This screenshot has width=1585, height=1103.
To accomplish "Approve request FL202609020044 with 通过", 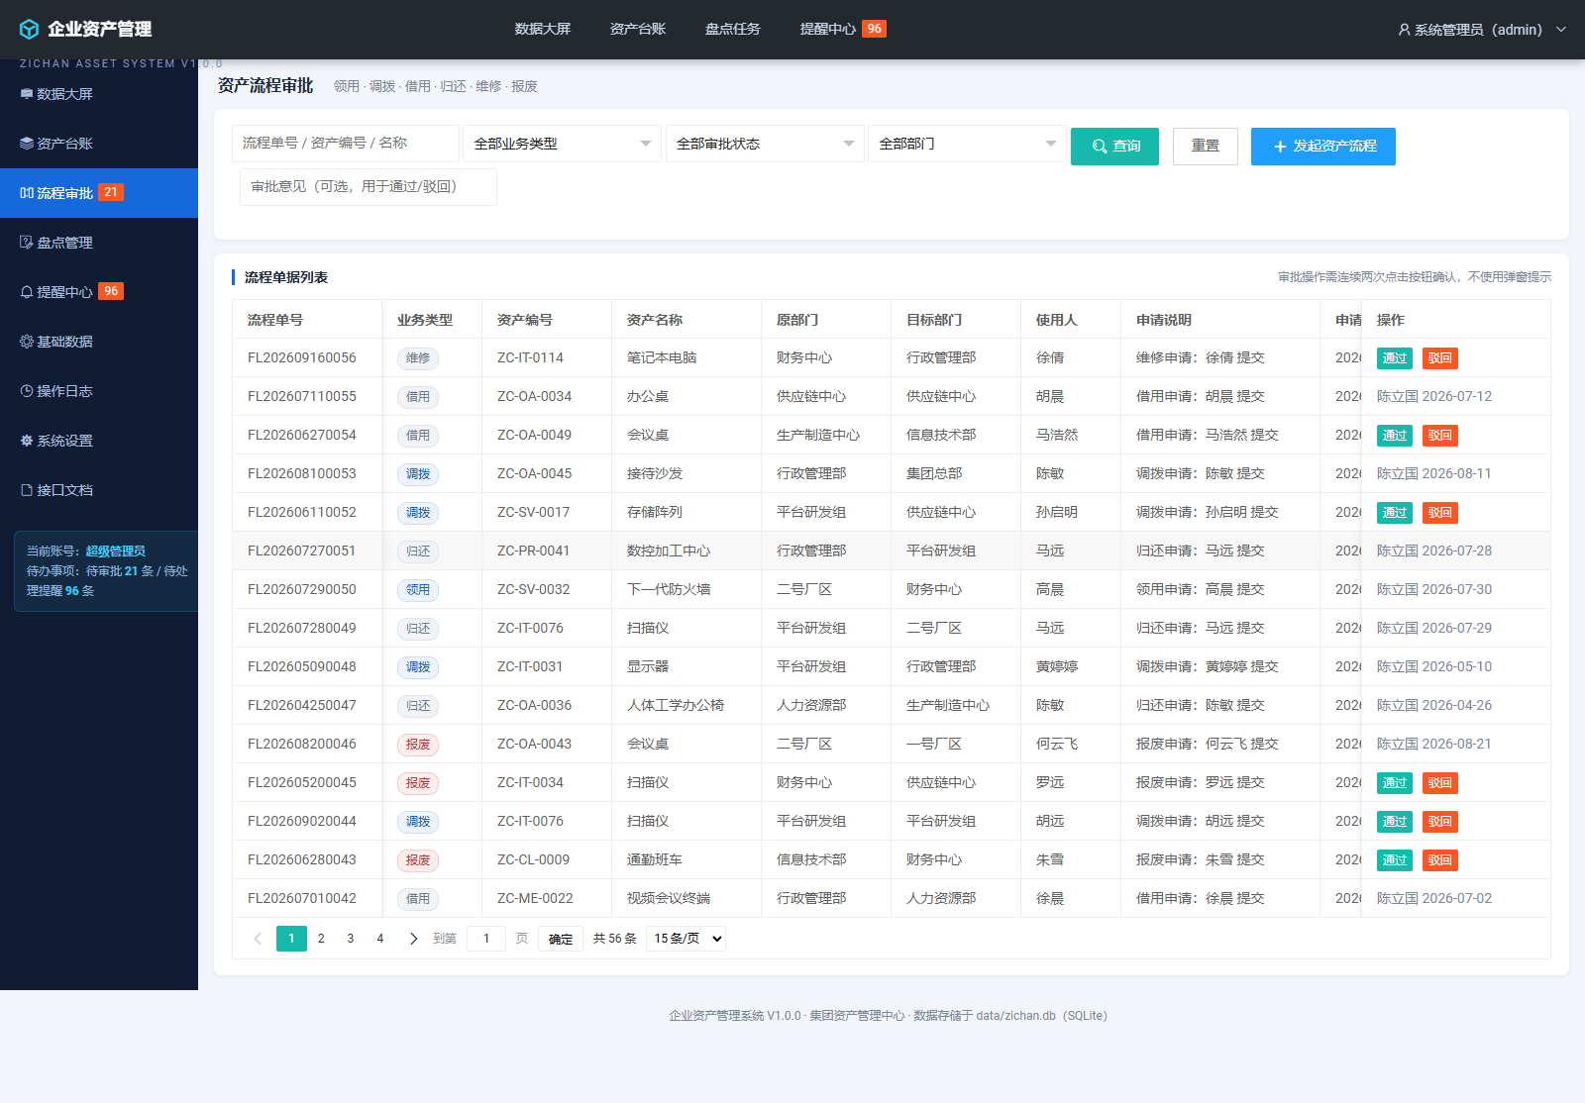I will coord(1395,822).
